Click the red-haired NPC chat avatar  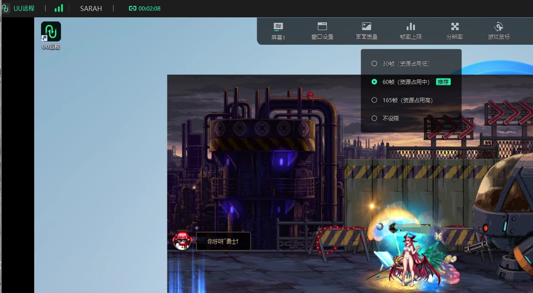click(182, 241)
